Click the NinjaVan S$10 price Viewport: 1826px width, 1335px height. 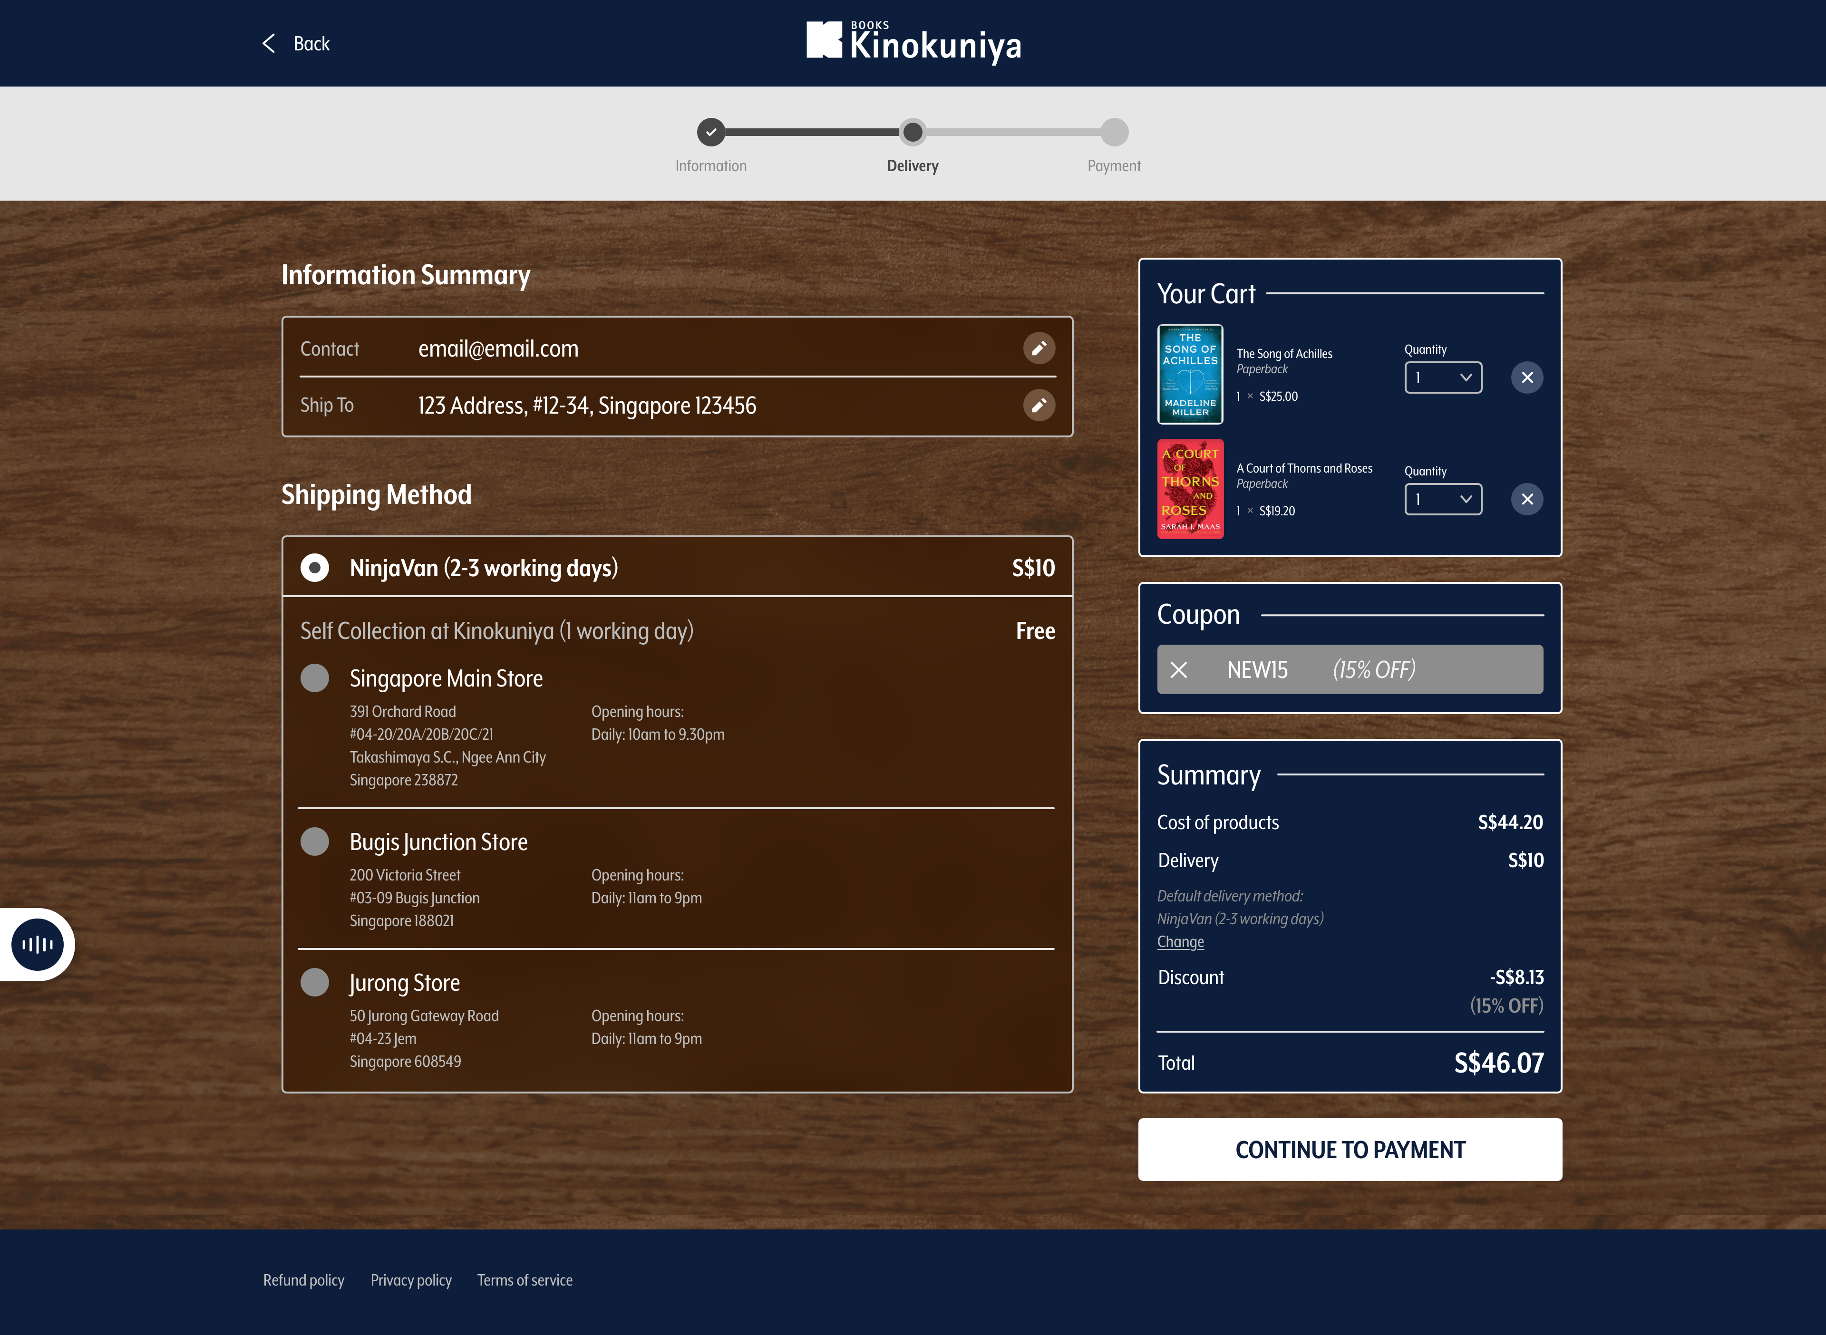(x=1033, y=567)
